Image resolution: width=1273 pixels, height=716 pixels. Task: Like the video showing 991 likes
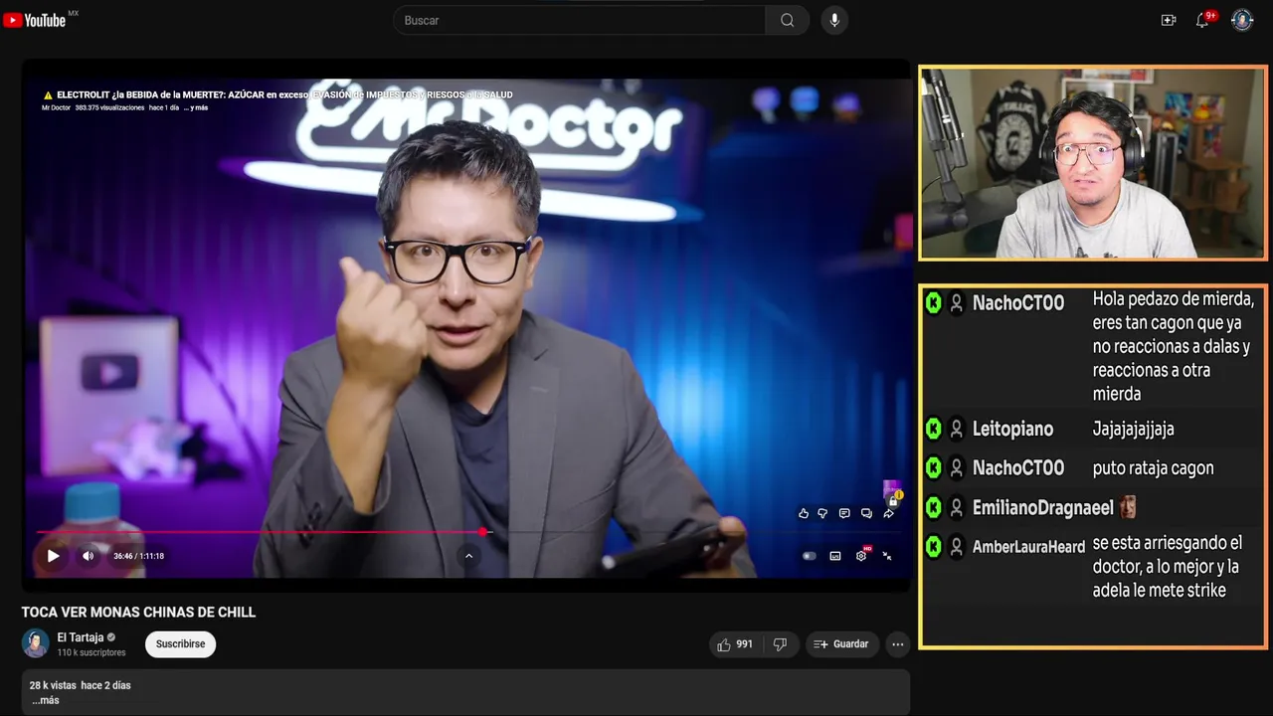click(735, 644)
